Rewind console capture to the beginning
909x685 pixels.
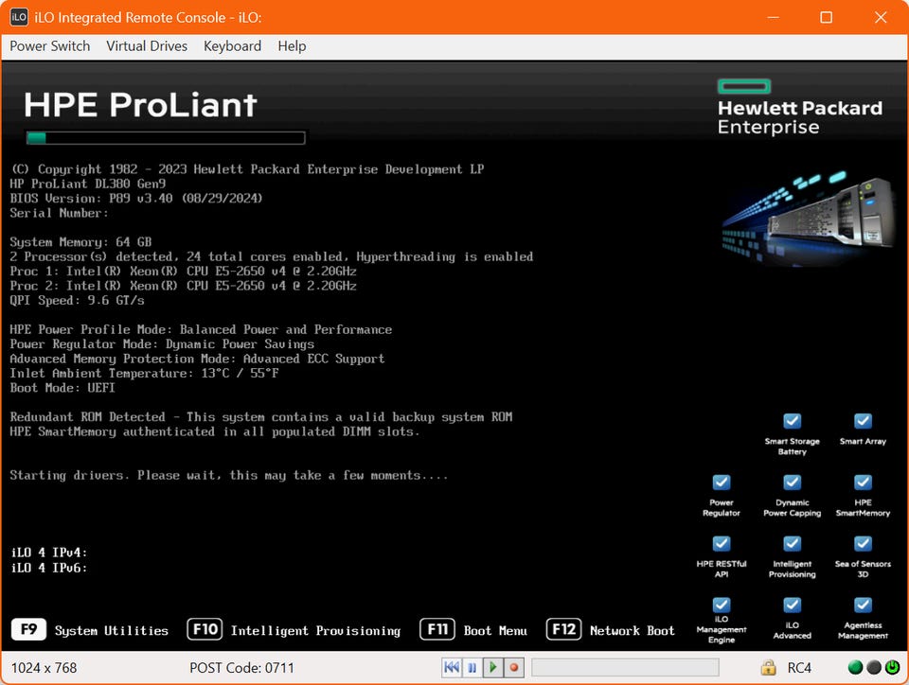coord(452,668)
